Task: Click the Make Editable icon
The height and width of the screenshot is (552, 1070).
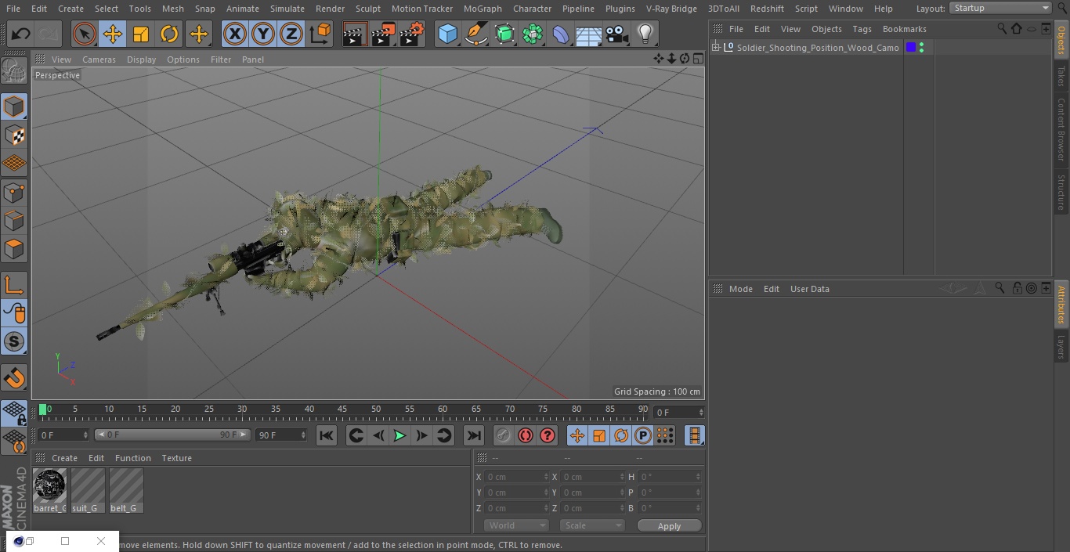Action: coord(14,71)
